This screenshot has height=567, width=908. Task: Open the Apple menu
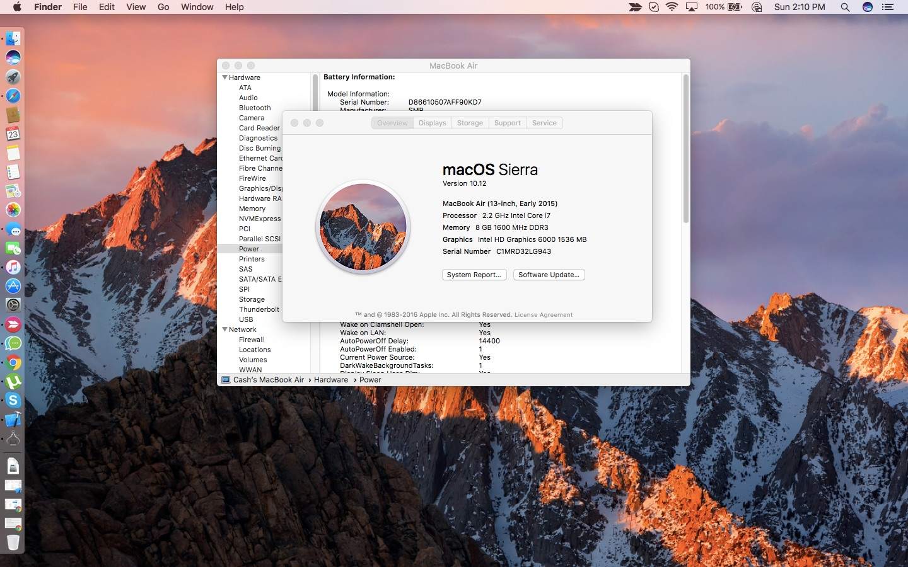point(17,7)
